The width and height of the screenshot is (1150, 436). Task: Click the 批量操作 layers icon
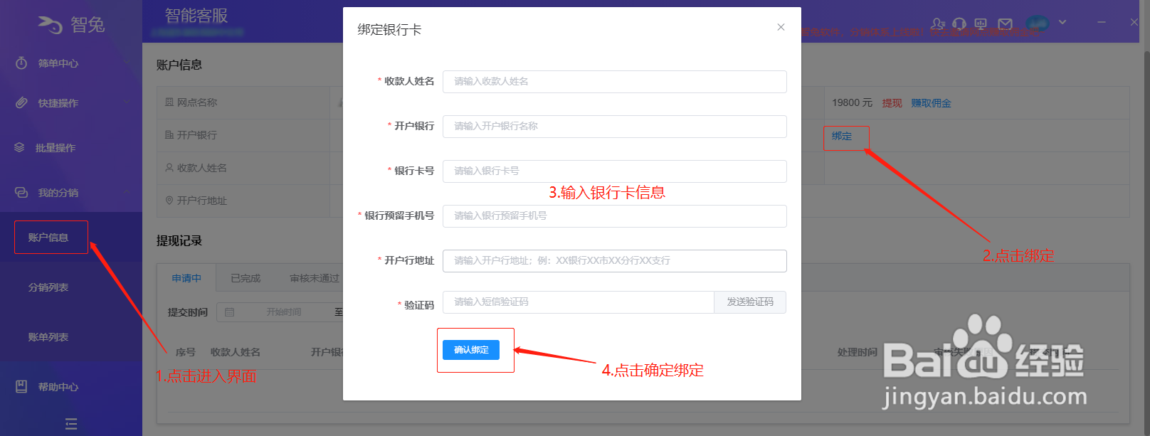pyautogui.click(x=19, y=147)
